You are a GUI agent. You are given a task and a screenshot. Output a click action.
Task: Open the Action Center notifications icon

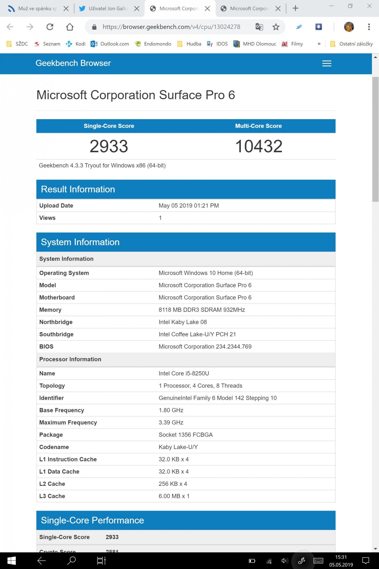(x=366, y=561)
